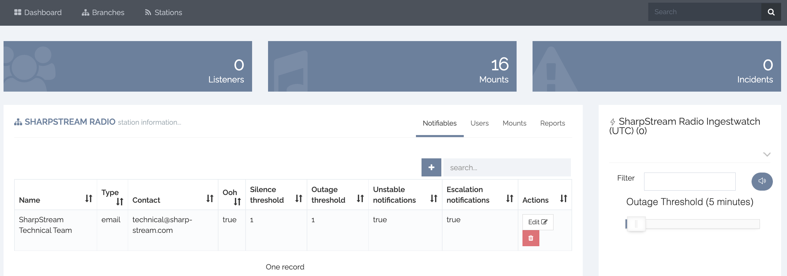The image size is (787, 276).
Task: Open the Dashboard nav item
Action: [x=38, y=12]
